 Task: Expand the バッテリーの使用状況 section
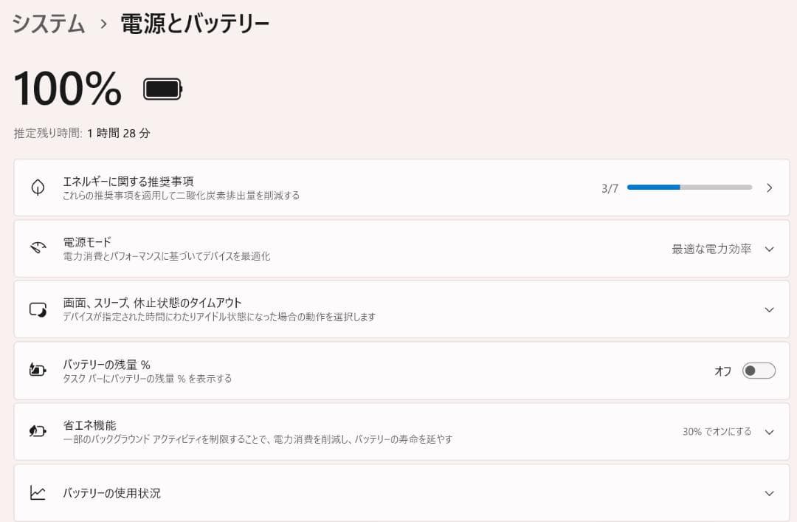pyautogui.click(x=767, y=492)
